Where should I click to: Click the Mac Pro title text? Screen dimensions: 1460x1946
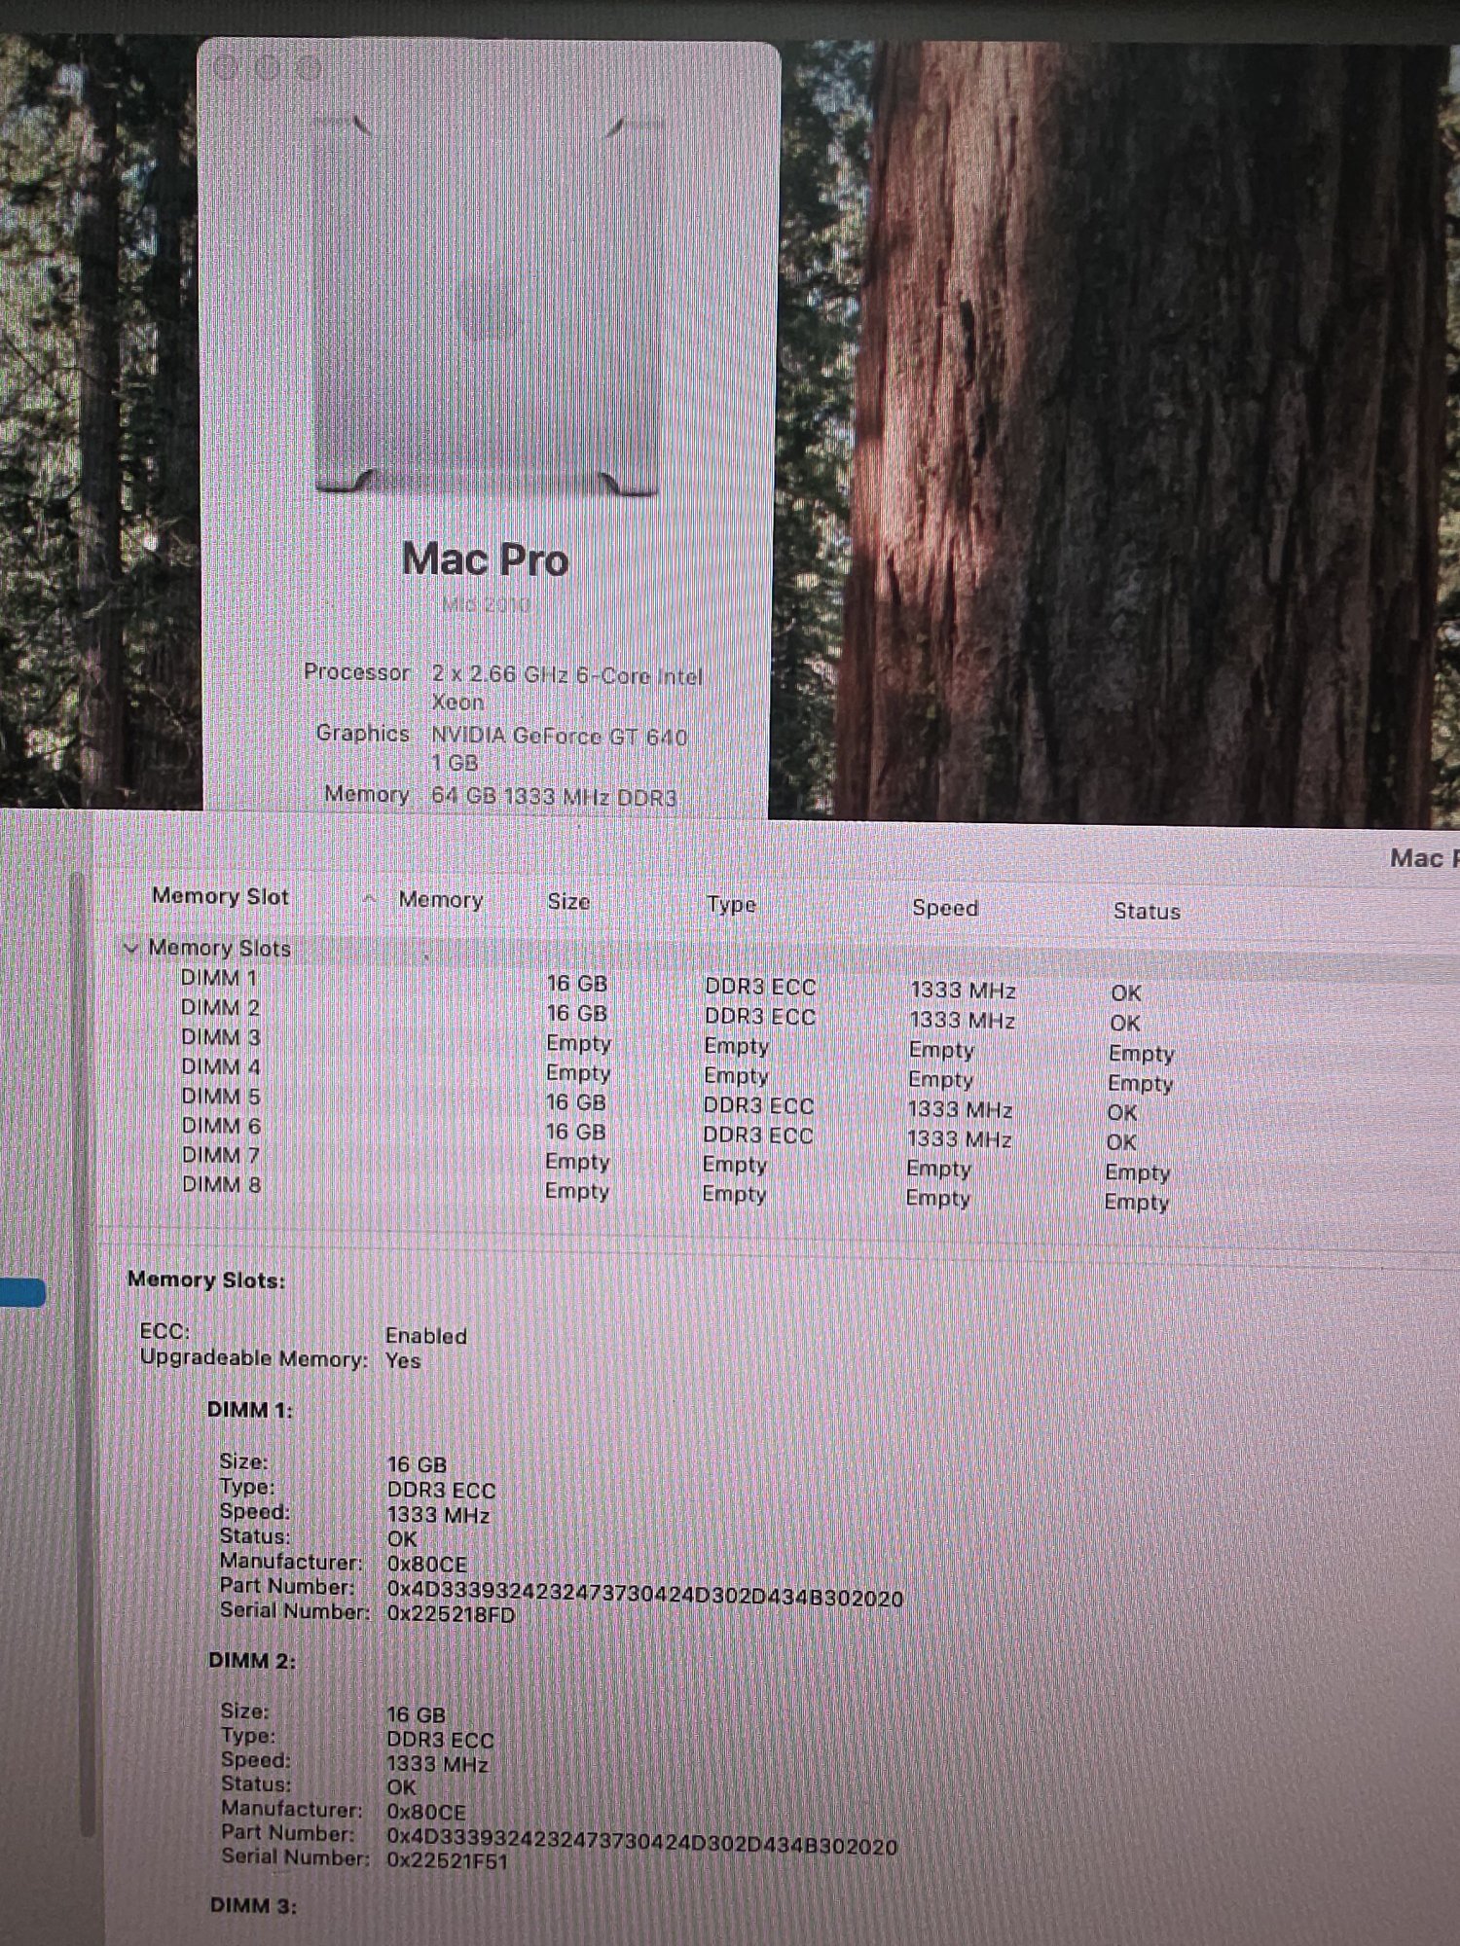pos(485,559)
